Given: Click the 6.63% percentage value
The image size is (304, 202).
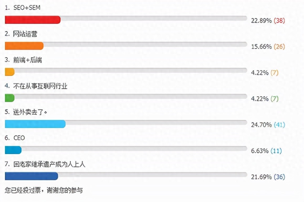Looking at the screenshot, I should (260, 151).
